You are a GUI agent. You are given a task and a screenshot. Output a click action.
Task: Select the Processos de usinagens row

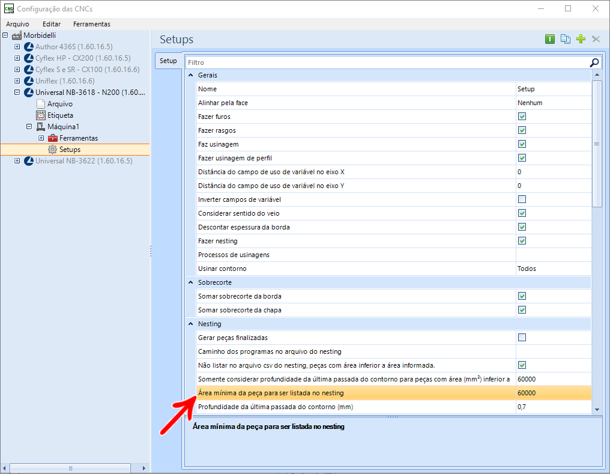394,255
